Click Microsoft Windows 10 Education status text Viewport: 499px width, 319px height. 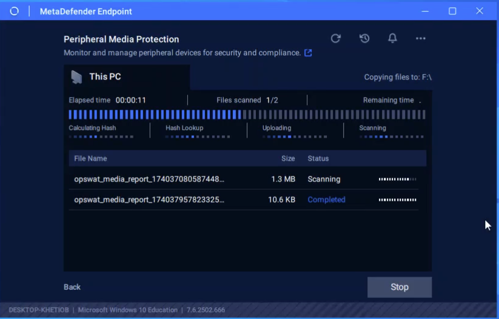coord(127,310)
